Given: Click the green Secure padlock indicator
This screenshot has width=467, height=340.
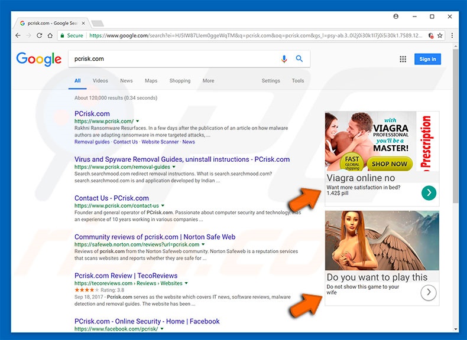Looking at the screenshot, I should click(72, 35).
